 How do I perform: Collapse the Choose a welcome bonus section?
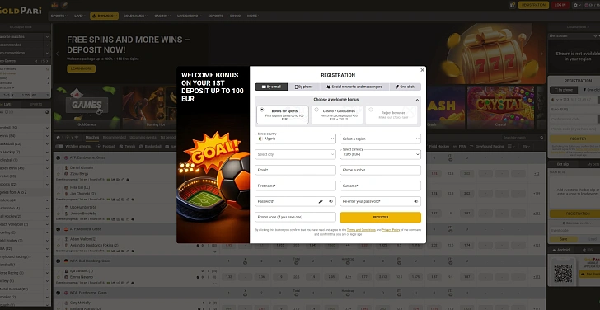pos(417,100)
